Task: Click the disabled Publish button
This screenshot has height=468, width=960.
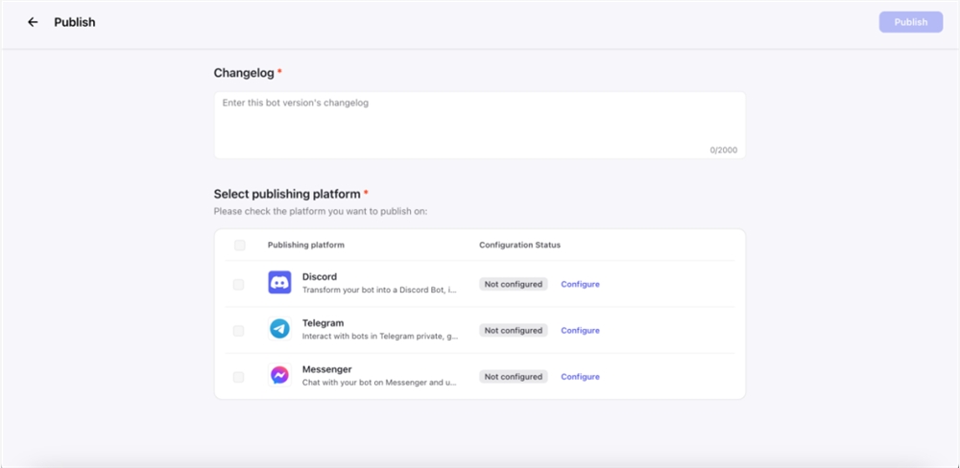Action: coord(911,22)
